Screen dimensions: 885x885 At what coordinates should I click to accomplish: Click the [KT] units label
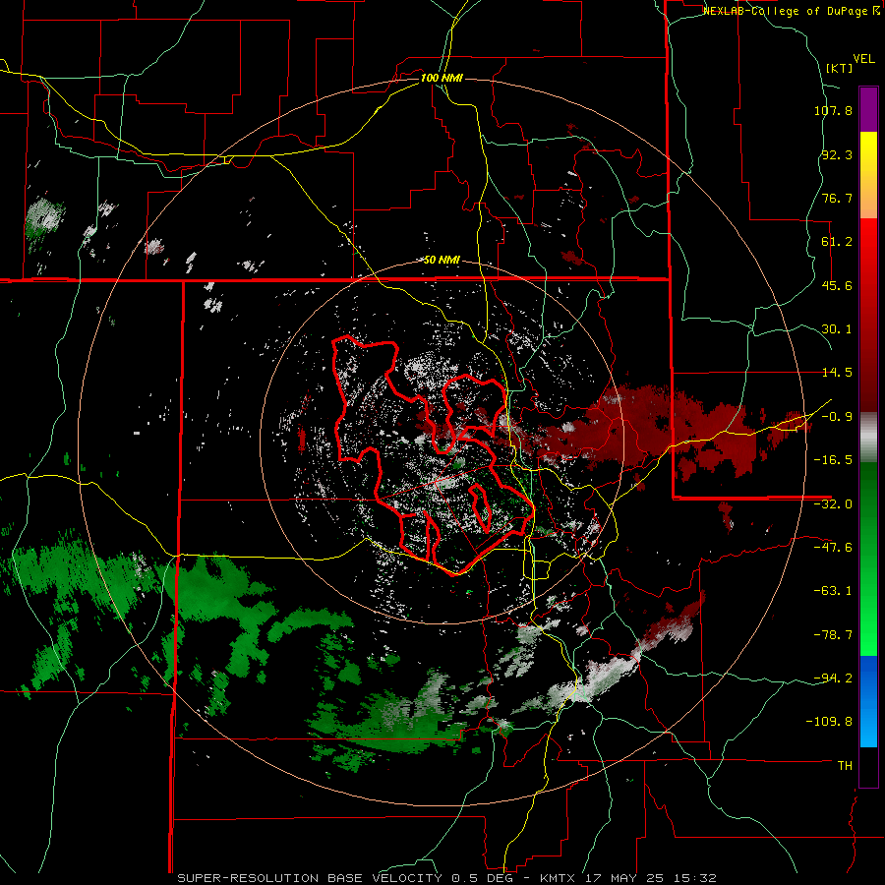840,68
